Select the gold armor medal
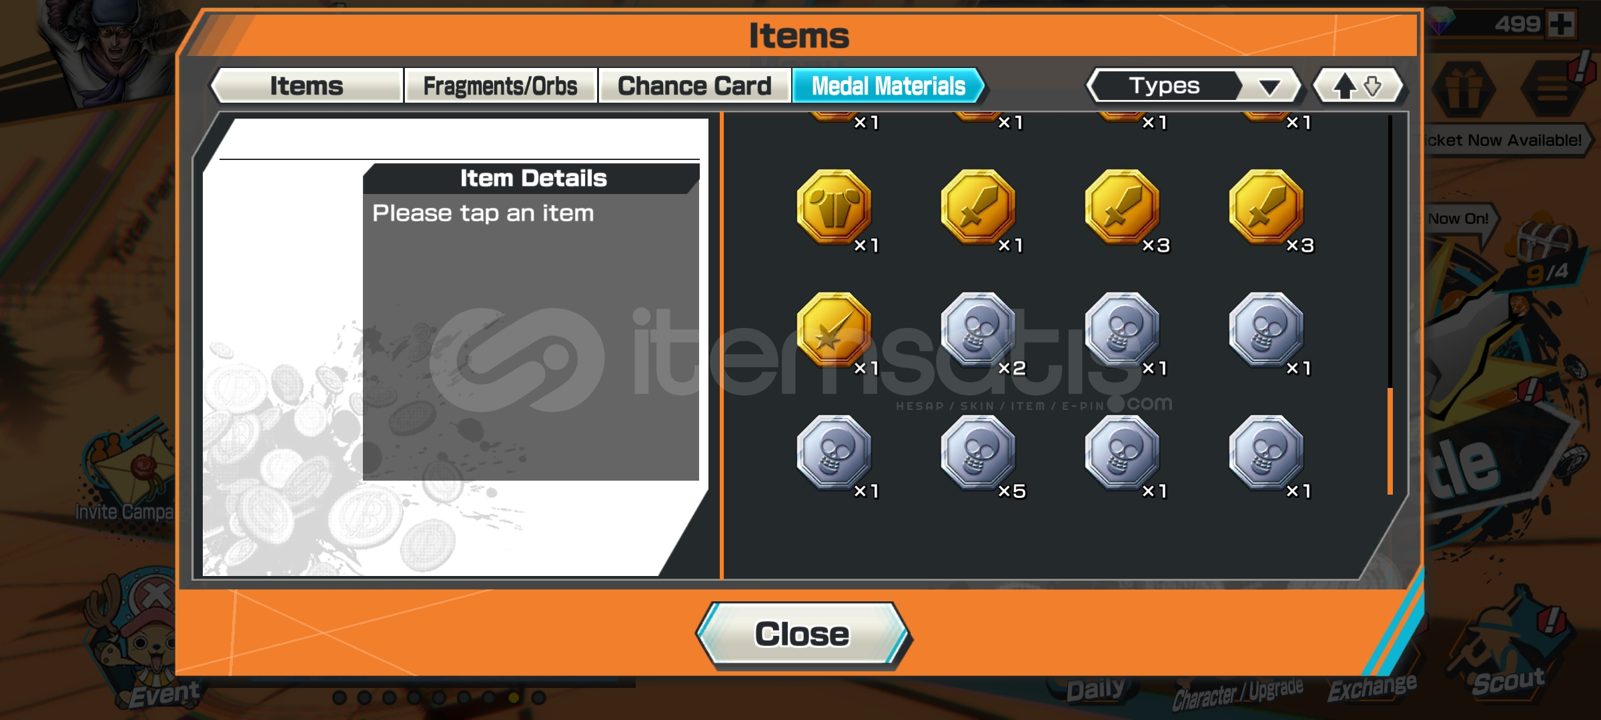The image size is (1601, 720). tap(834, 207)
